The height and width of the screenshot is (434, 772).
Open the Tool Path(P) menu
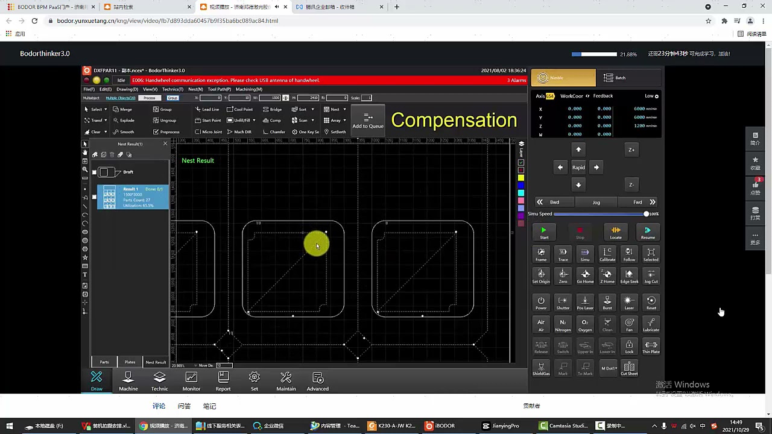[219, 89]
